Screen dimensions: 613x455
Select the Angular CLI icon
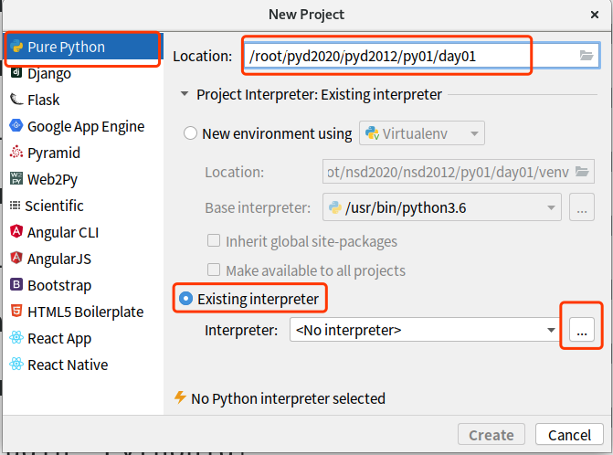pyautogui.click(x=16, y=232)
